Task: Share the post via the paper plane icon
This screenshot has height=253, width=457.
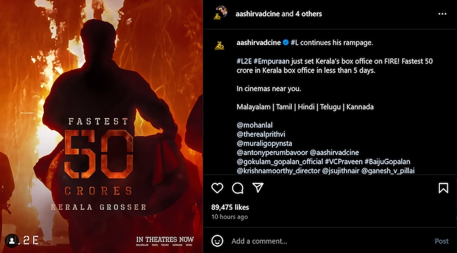Action: [258, 187]
